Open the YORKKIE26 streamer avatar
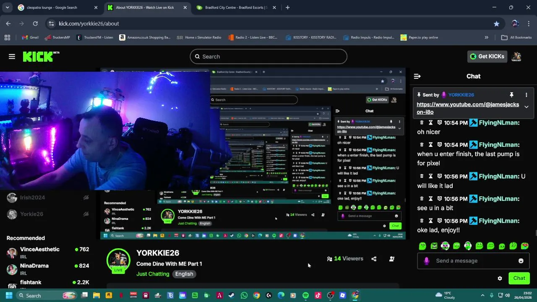The width and height of the screenshot is (537, 302). tap(118, 261)
